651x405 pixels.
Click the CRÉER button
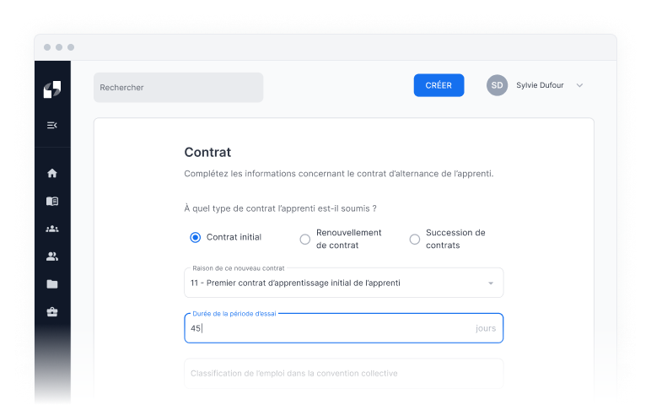pyautogui.click(x=438, y=85)
